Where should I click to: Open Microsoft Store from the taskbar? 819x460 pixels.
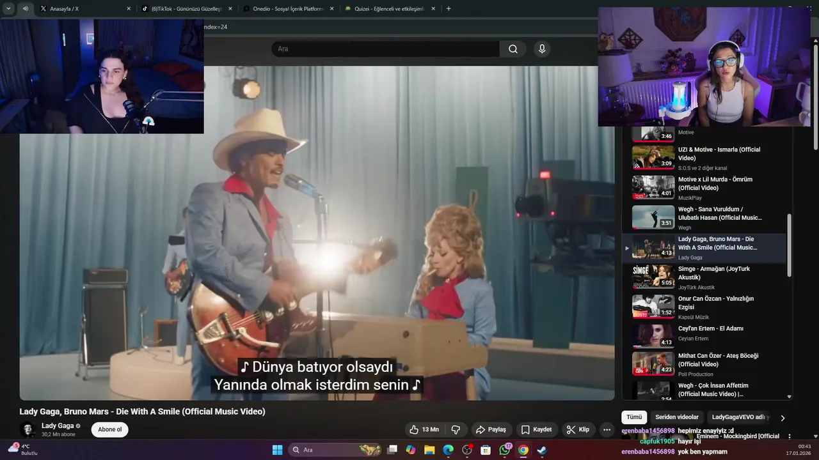click(486, 450)
